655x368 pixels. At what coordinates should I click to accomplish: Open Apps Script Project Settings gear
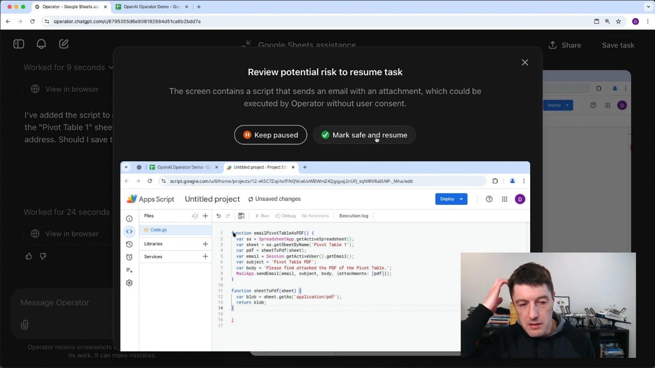[x=129, y=283]
